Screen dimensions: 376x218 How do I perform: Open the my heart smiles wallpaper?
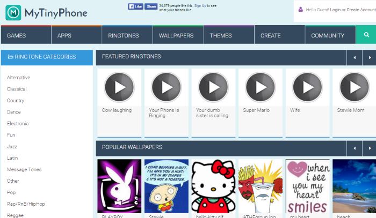[x=307, y=186]
